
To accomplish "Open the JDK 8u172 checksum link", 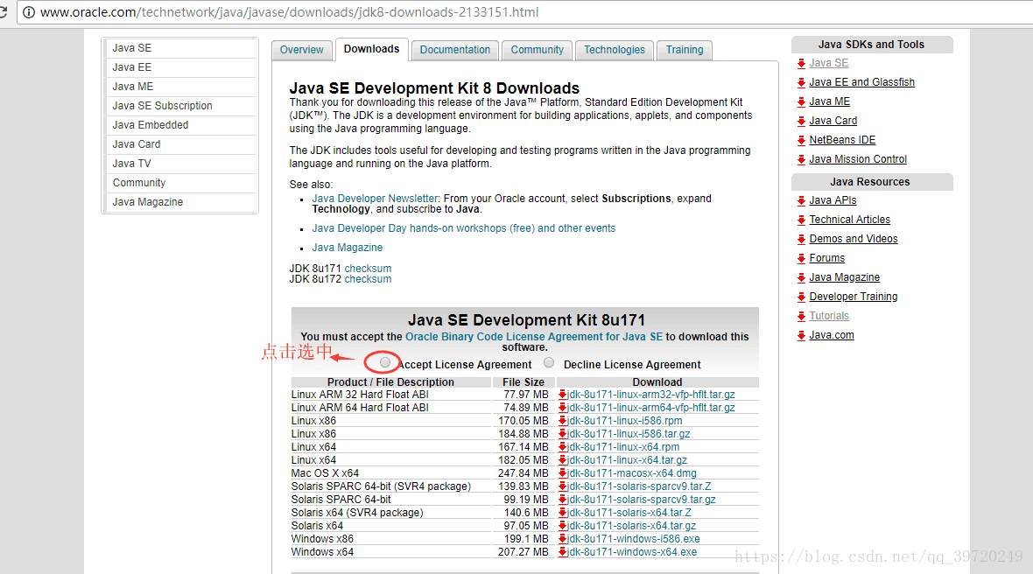I will coord(368,279).
